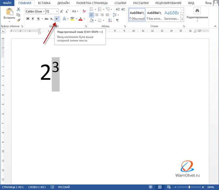219x190 pixels.
Task: Select the Без интервала style
Action: 154,15
